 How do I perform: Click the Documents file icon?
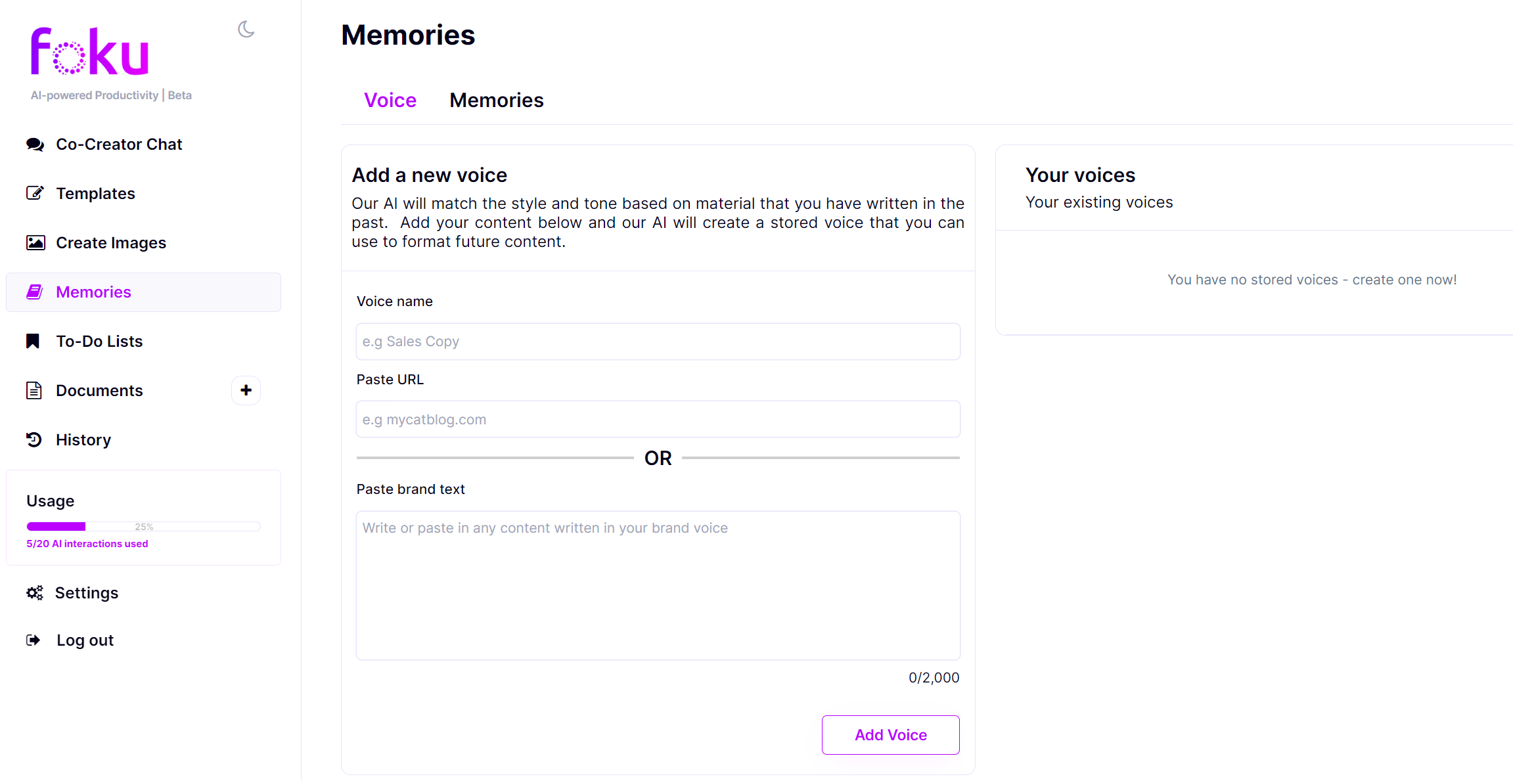34,390
